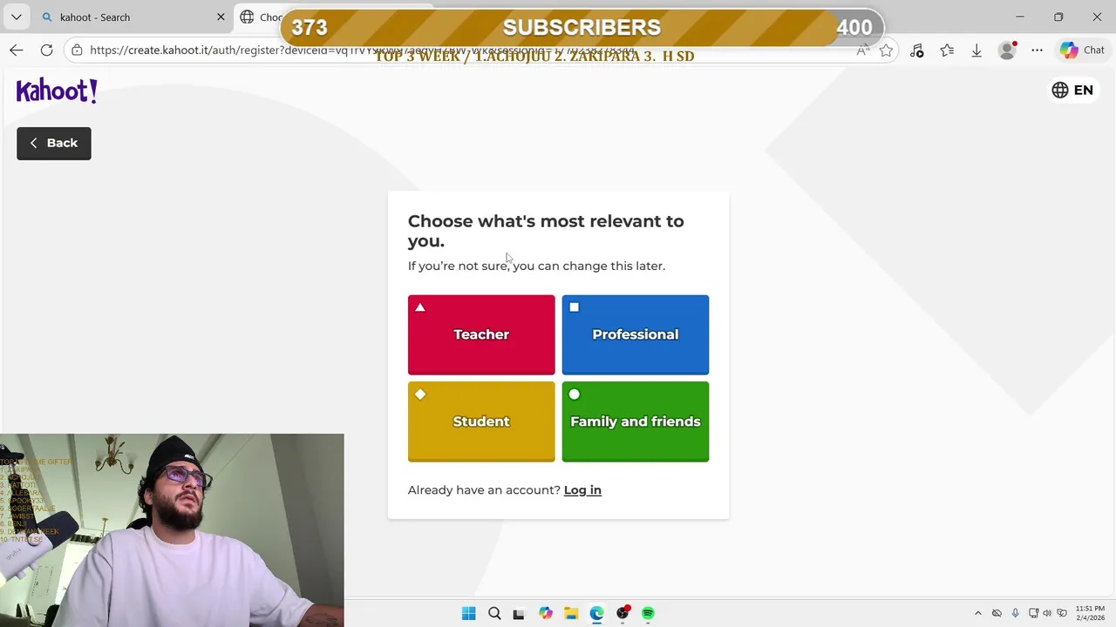The height and width of the screenshot is (627, 1116).
Task: Select the red Teacher option
Action: pyautogui.click(x=481, y=334)
